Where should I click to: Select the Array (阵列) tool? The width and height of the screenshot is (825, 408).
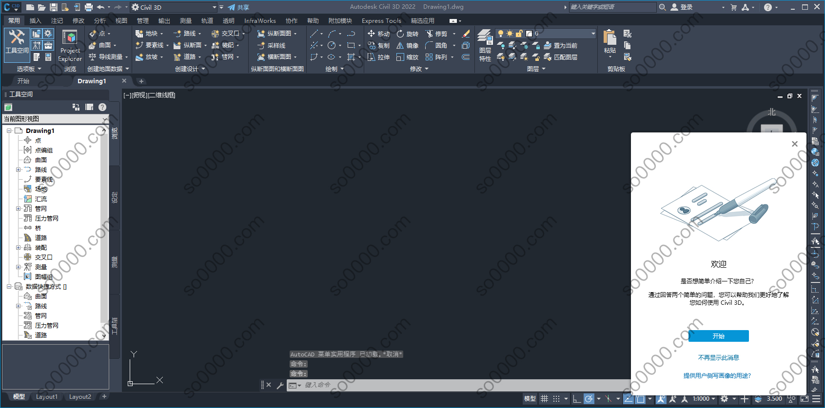tap(436, 57)
